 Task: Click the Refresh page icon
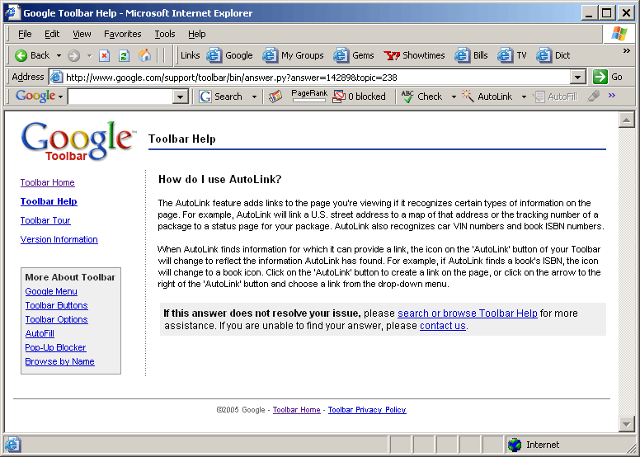pyautogui.click(x=125, y=55)
